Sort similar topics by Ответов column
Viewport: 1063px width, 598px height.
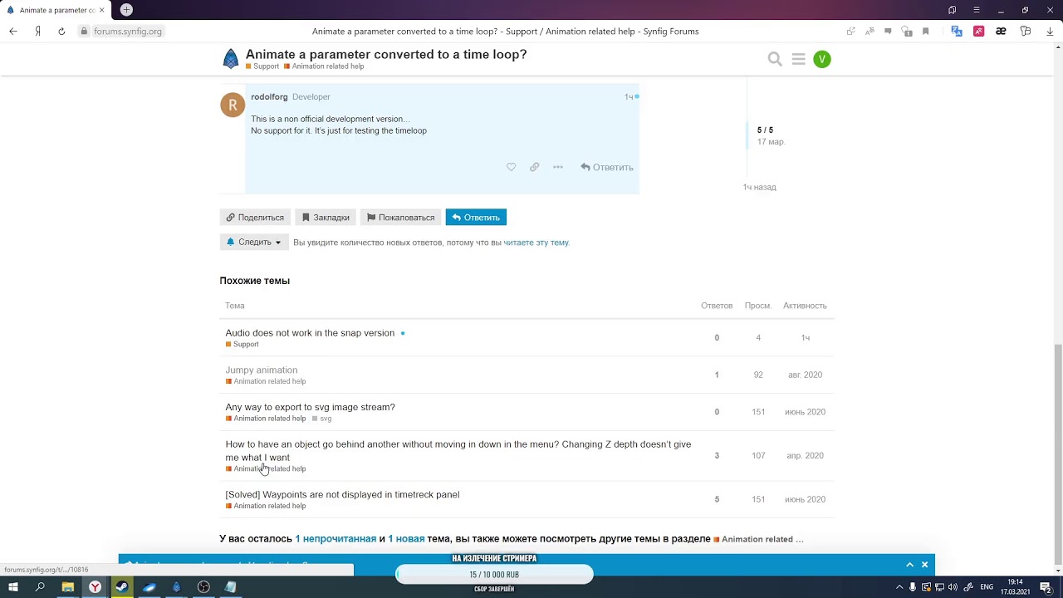(717, 306)
